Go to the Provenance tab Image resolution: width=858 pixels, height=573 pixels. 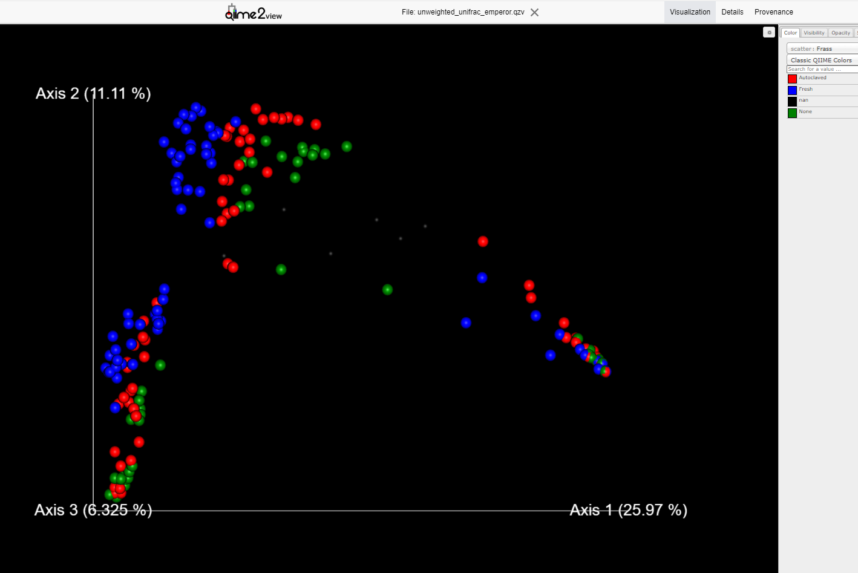pyautogui.click(x=773, y=12)
